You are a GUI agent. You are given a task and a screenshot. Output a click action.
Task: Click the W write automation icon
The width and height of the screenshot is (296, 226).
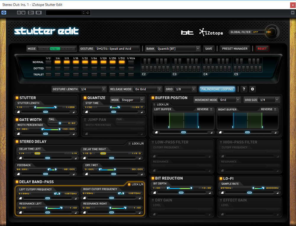pyautogui.click(x=23, y=13)
